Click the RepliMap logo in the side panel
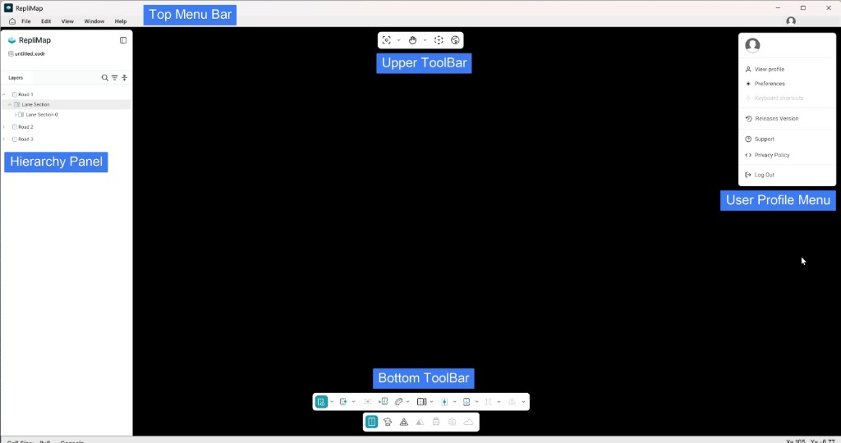 coord(11,40)
